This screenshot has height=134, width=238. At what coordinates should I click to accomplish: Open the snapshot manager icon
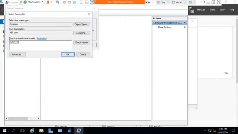(75, 2)
